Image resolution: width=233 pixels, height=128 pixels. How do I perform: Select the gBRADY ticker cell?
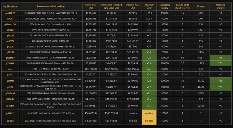click(x=10, y=99)
